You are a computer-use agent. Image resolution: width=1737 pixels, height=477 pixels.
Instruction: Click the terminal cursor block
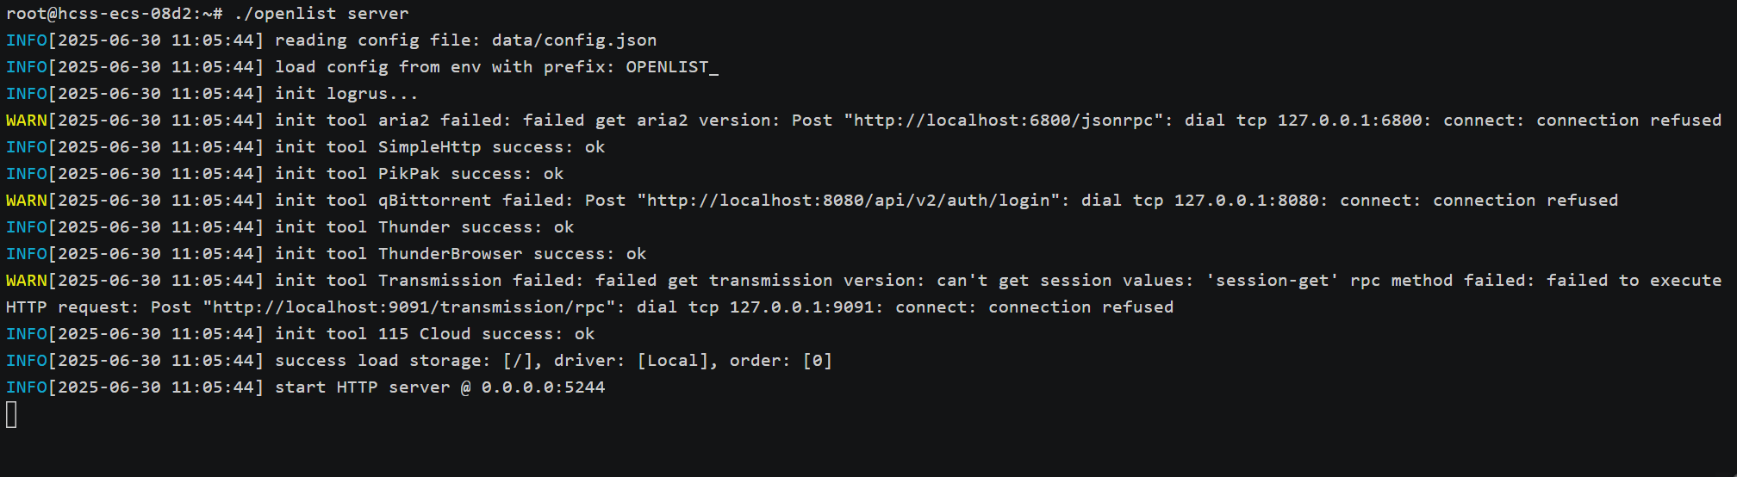(x=11, y=415)
